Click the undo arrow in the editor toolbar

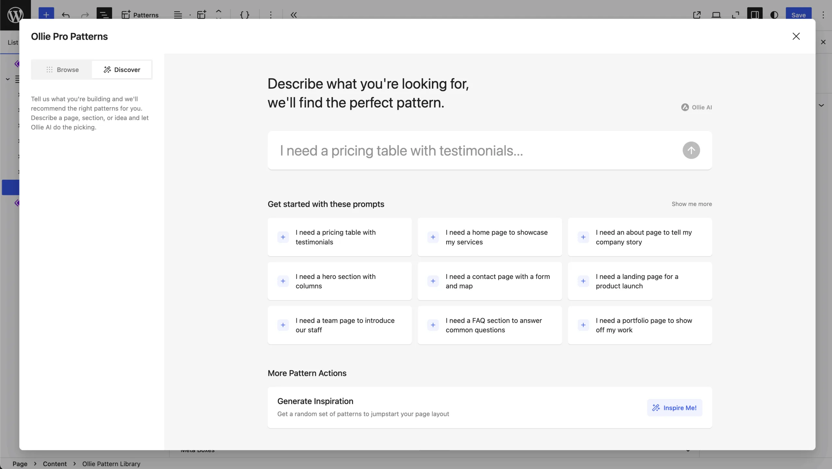(x=66, y=15)
